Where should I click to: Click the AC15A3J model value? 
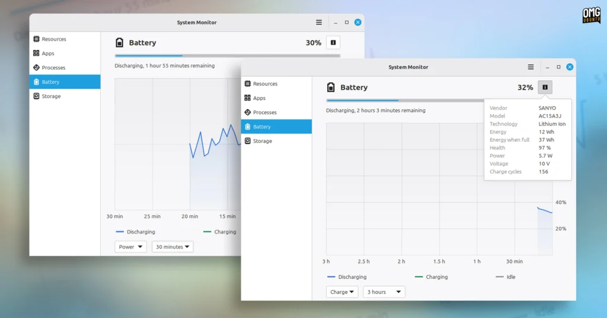(x=550, y=116)
